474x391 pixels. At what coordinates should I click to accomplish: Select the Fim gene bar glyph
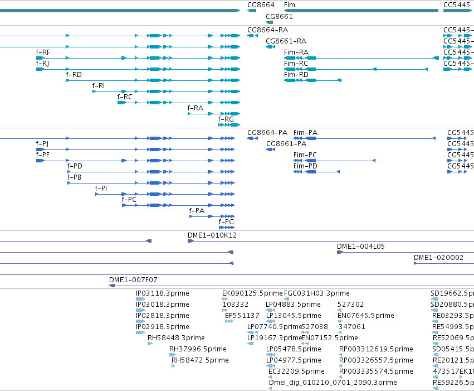[361, 11]
